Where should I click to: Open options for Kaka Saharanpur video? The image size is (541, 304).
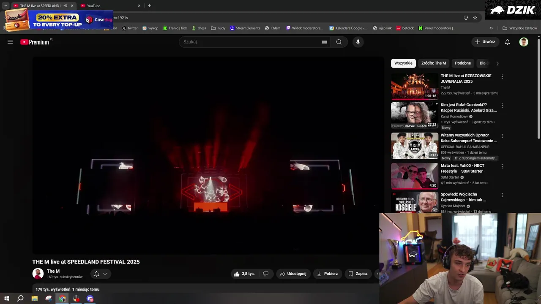pos(502,136)
